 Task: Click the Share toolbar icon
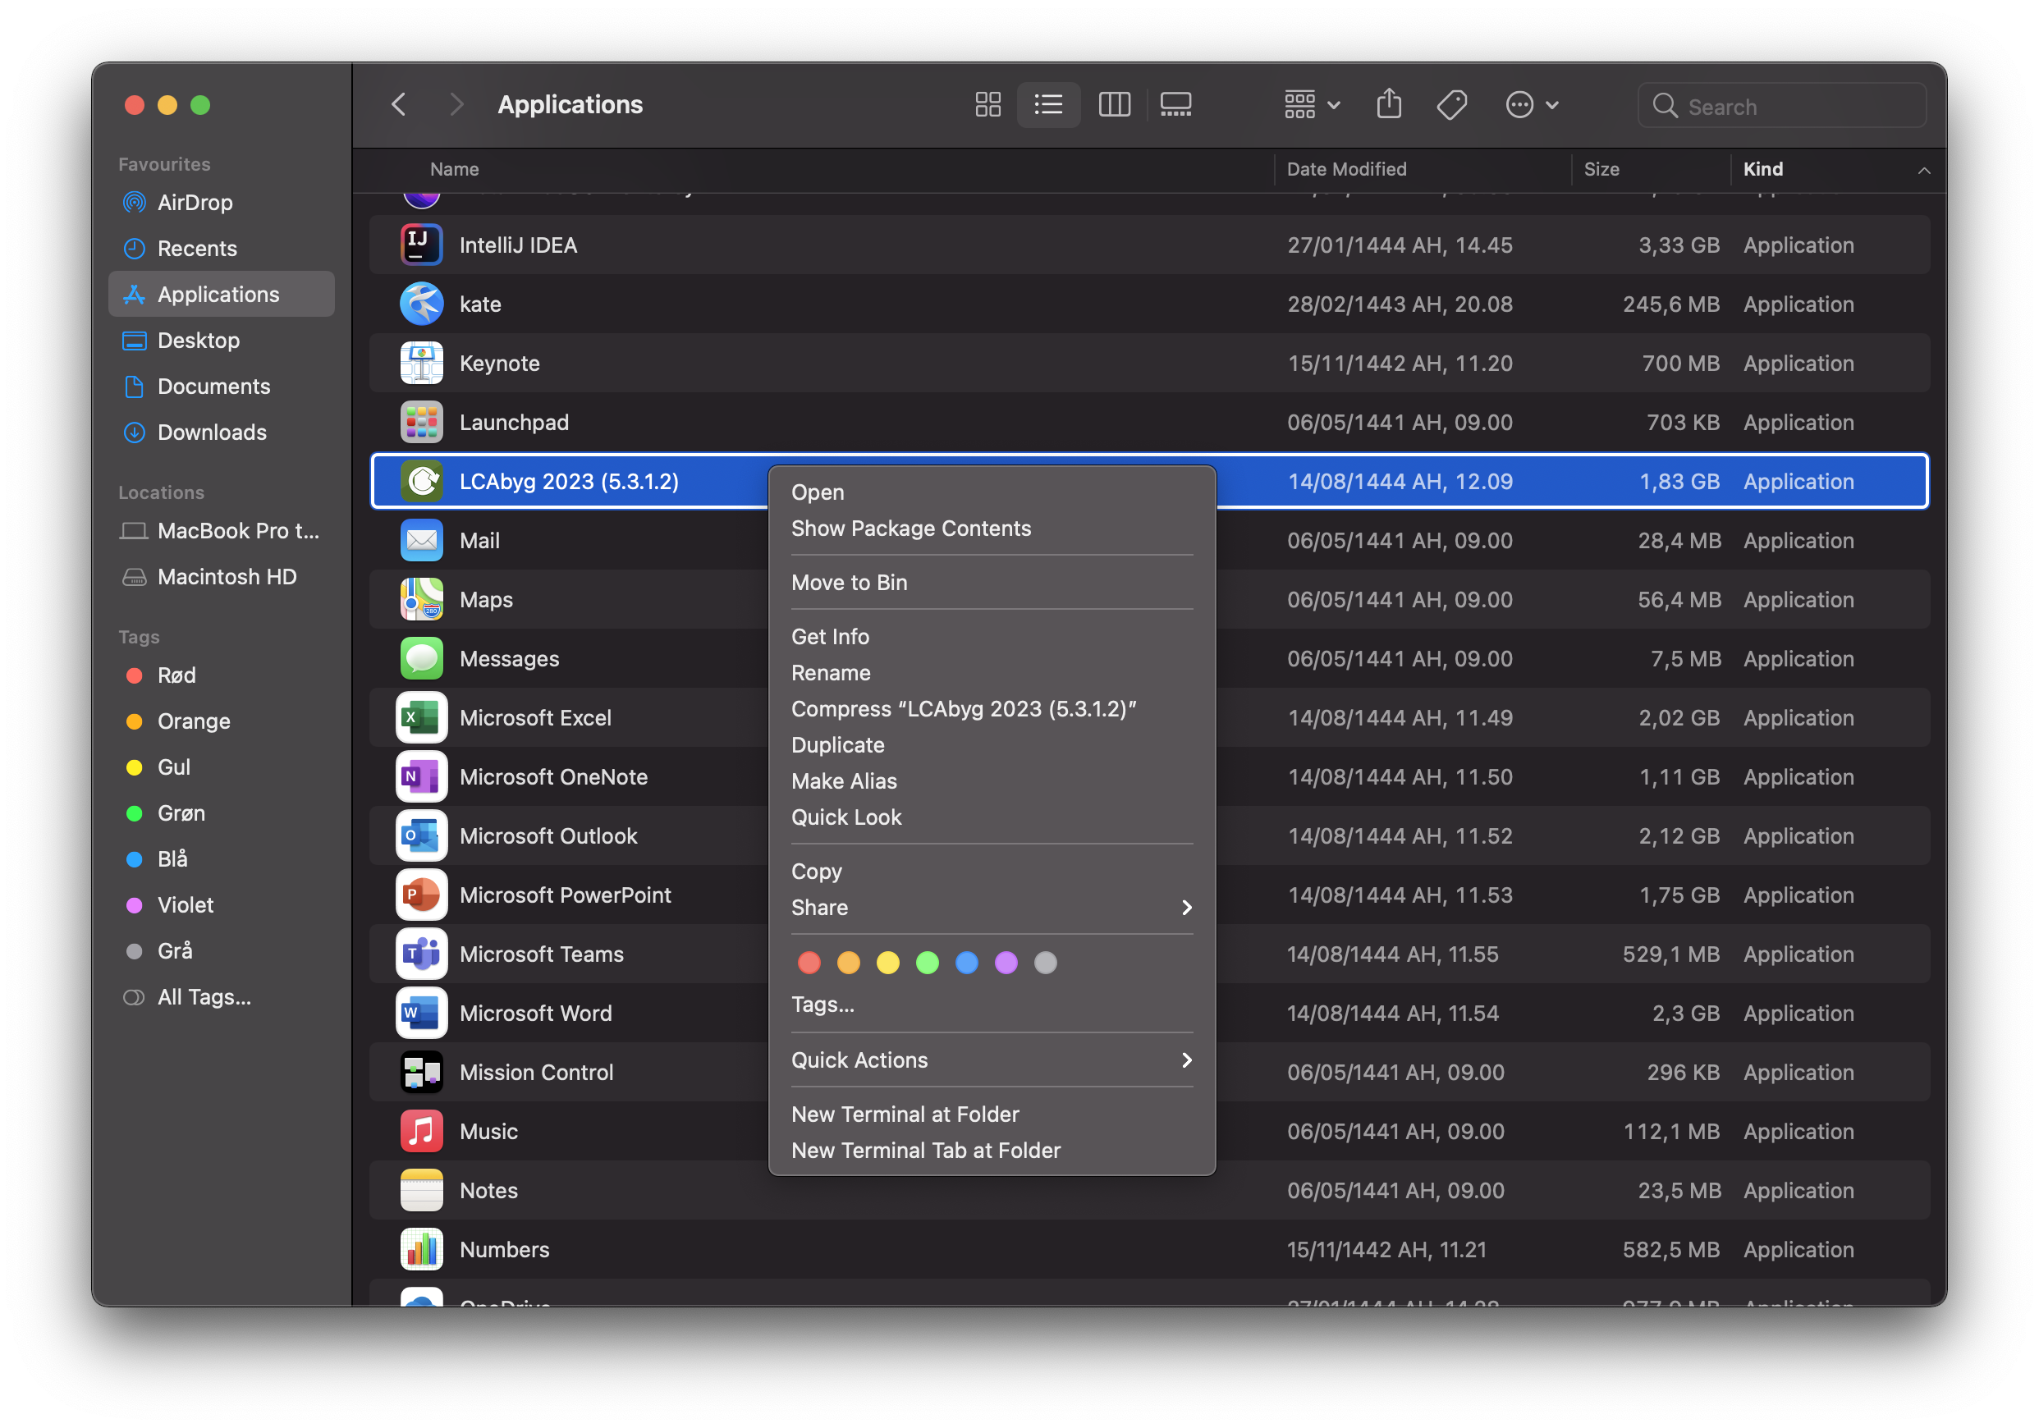tap(1388, 105)
